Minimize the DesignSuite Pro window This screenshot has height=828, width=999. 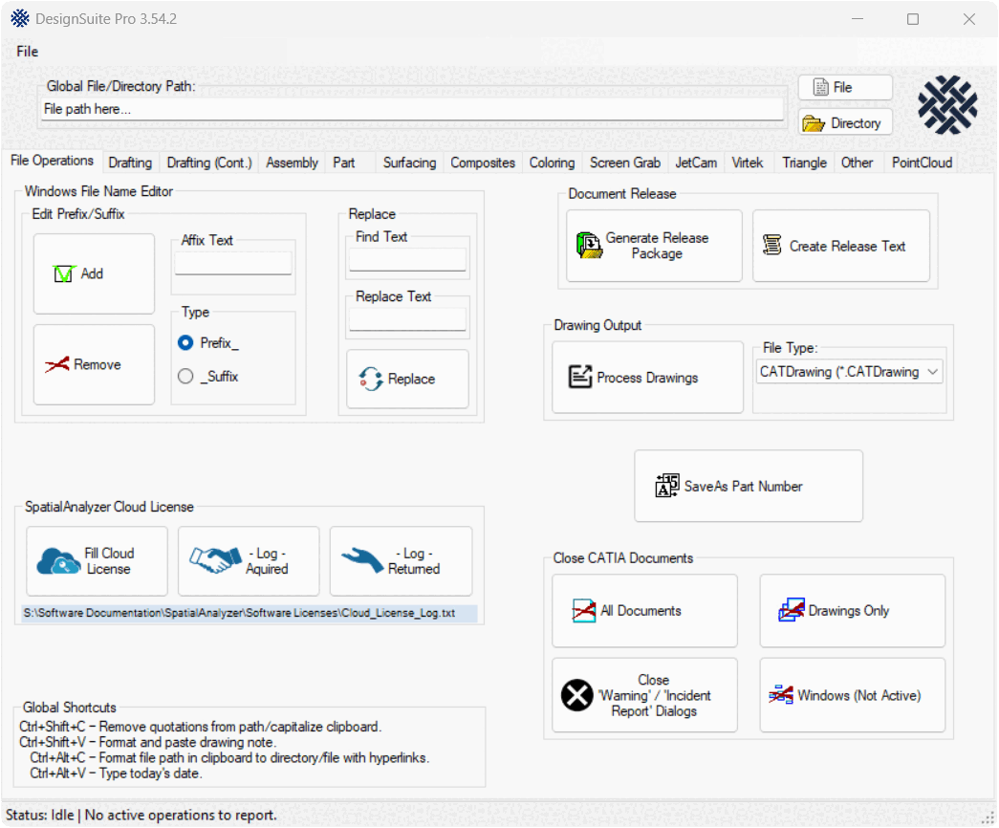858,19
